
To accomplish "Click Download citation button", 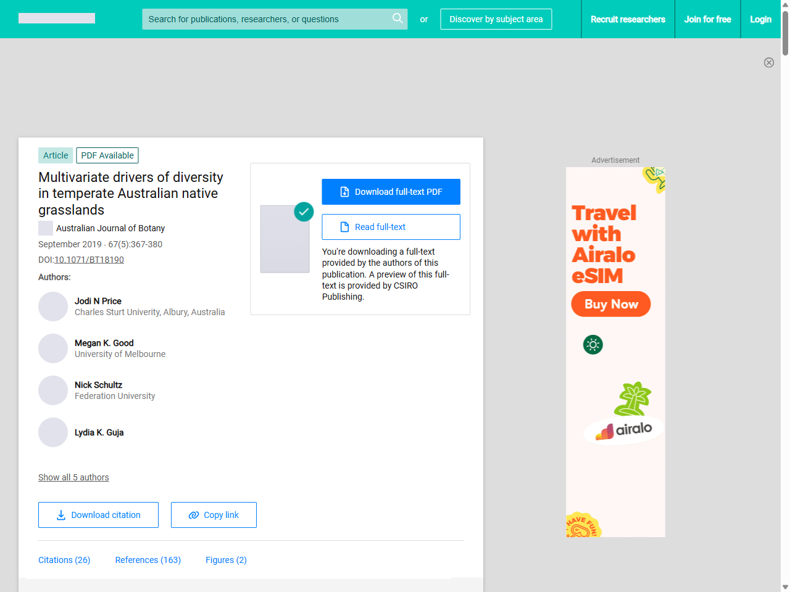I will coord(98,515).
